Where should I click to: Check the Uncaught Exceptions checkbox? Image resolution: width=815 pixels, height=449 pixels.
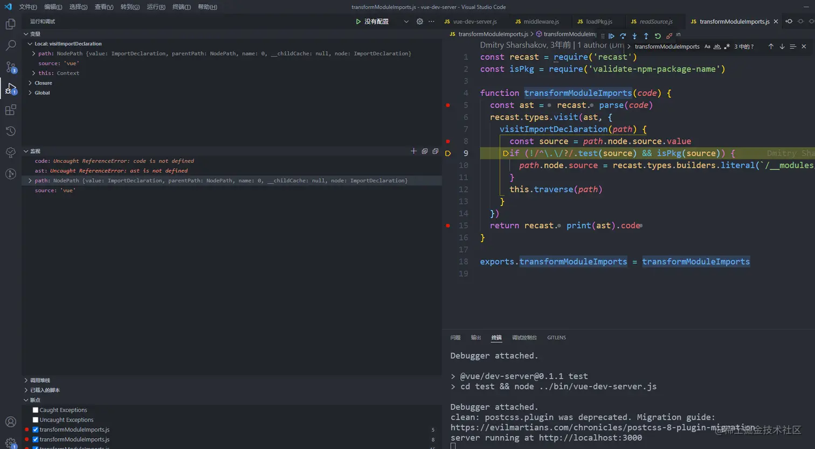click(x=36, y=419)
